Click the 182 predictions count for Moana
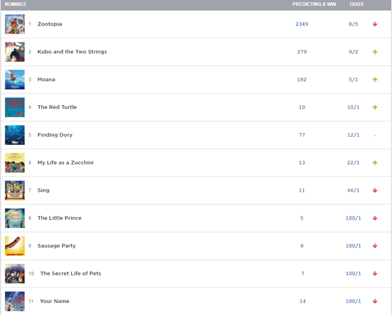Image resolution: width=392 pixels, height=315 pixels. pos(302,80)
